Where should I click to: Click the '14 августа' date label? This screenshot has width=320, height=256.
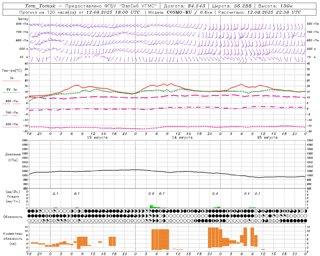pos(182,137)
